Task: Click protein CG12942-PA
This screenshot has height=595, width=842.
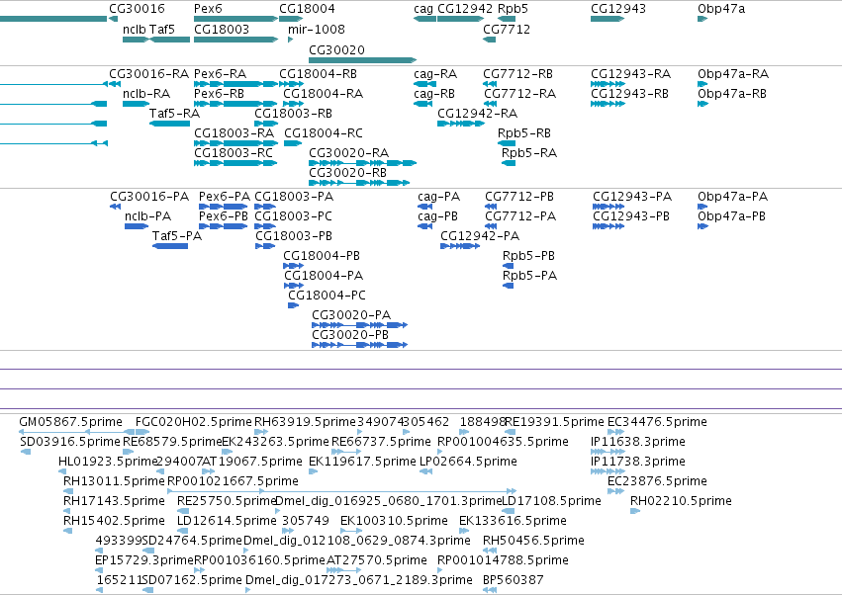Action: (x=460, y=246)
